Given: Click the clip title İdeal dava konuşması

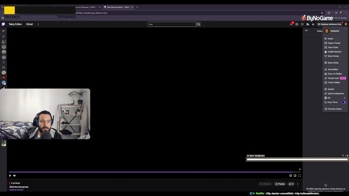Looking at the screenshot, I should coord(19,187).
